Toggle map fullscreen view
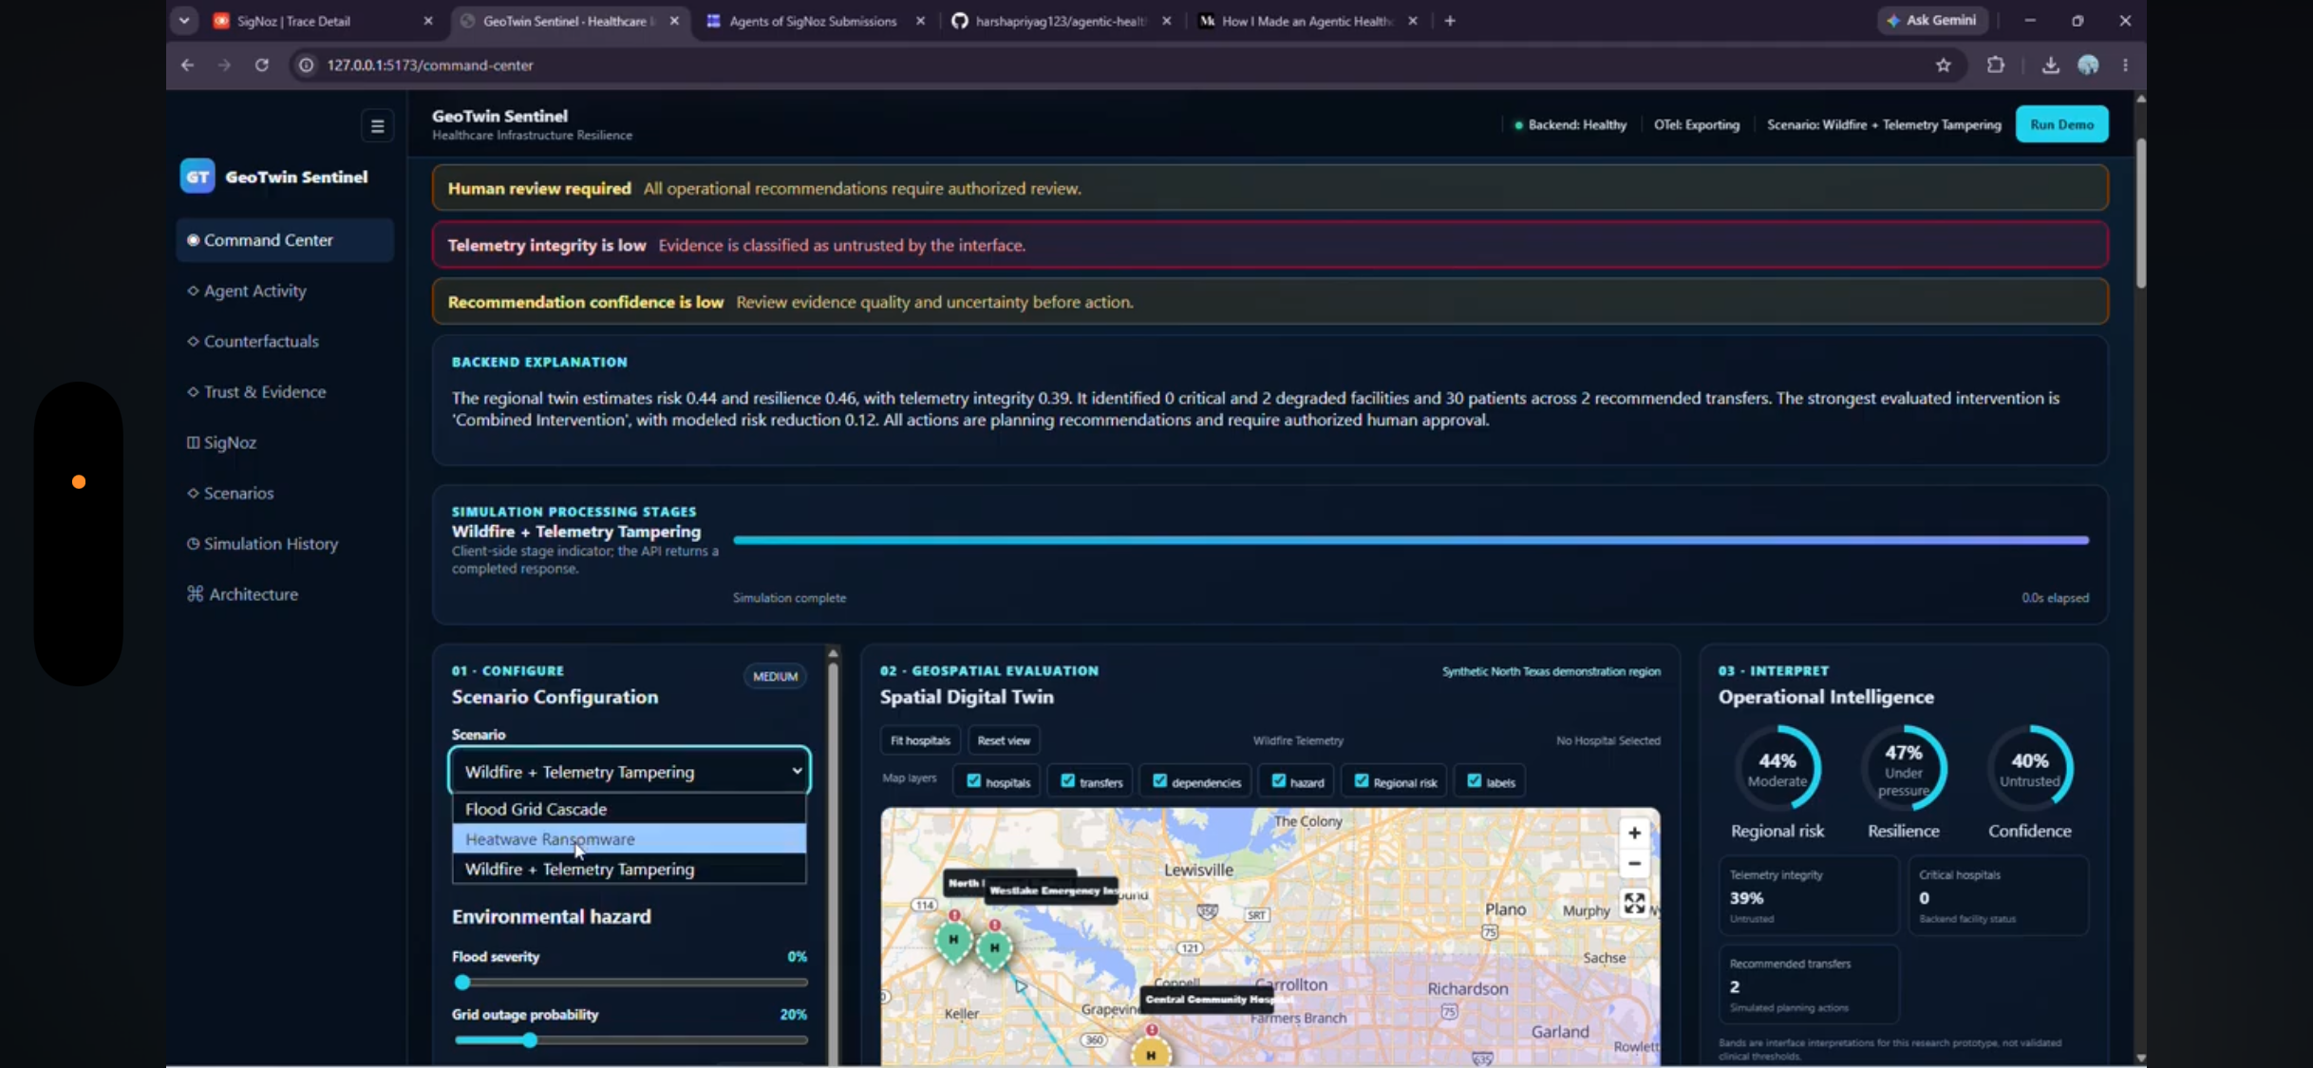Screen dimensions: 2313x1068 (1634, 903)
